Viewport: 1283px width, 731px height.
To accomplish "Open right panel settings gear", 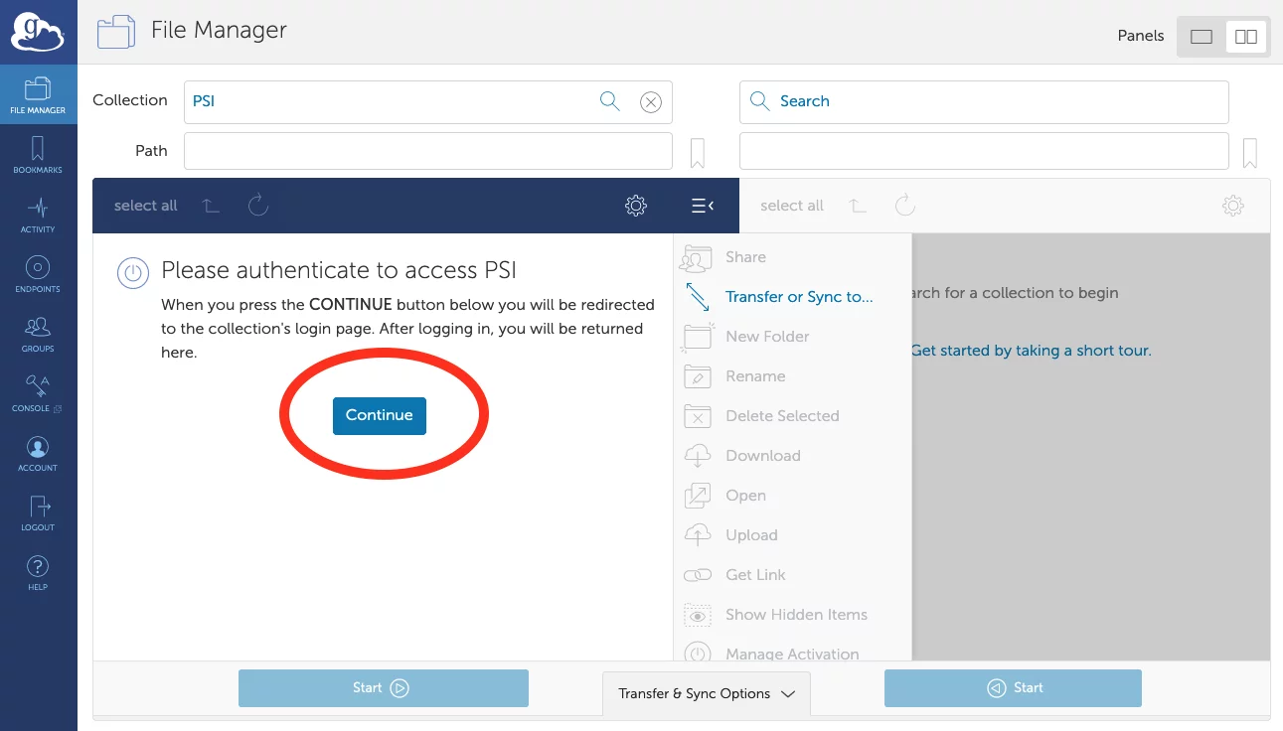I will [1233, 206].
